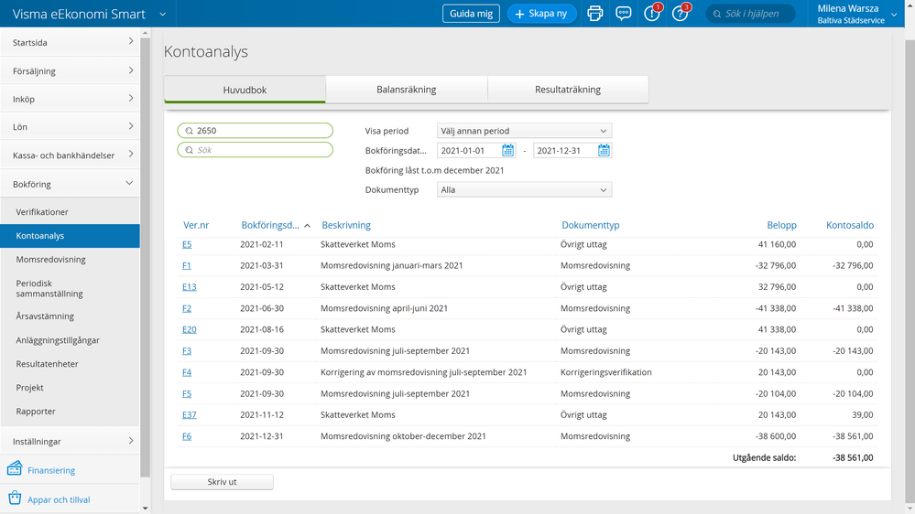Screen dimensions: 915x514
Task: Open the Dokumenttyp dropdown
Action: tap(524, 189)
